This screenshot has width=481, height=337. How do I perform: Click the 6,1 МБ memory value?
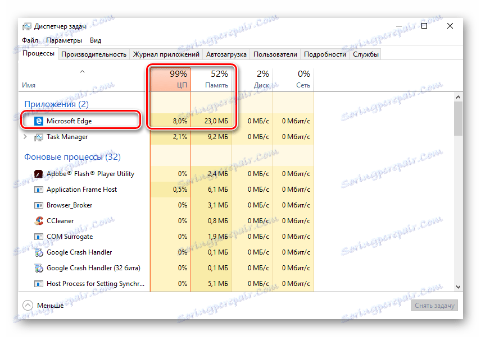218,190
